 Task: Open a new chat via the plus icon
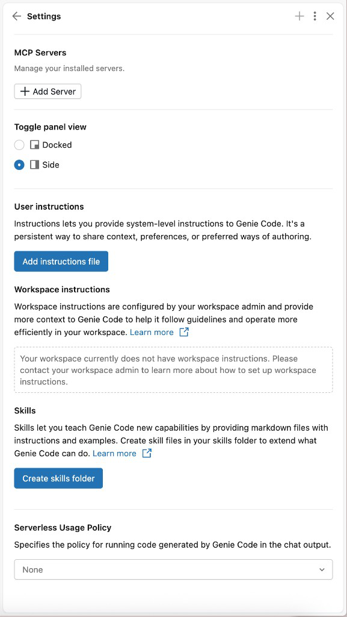click(299, 16)
